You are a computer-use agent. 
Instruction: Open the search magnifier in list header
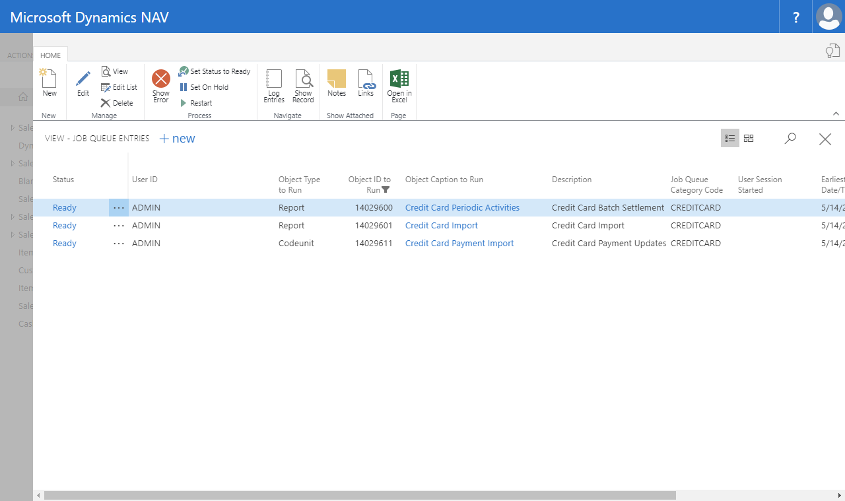pos(790,138)
